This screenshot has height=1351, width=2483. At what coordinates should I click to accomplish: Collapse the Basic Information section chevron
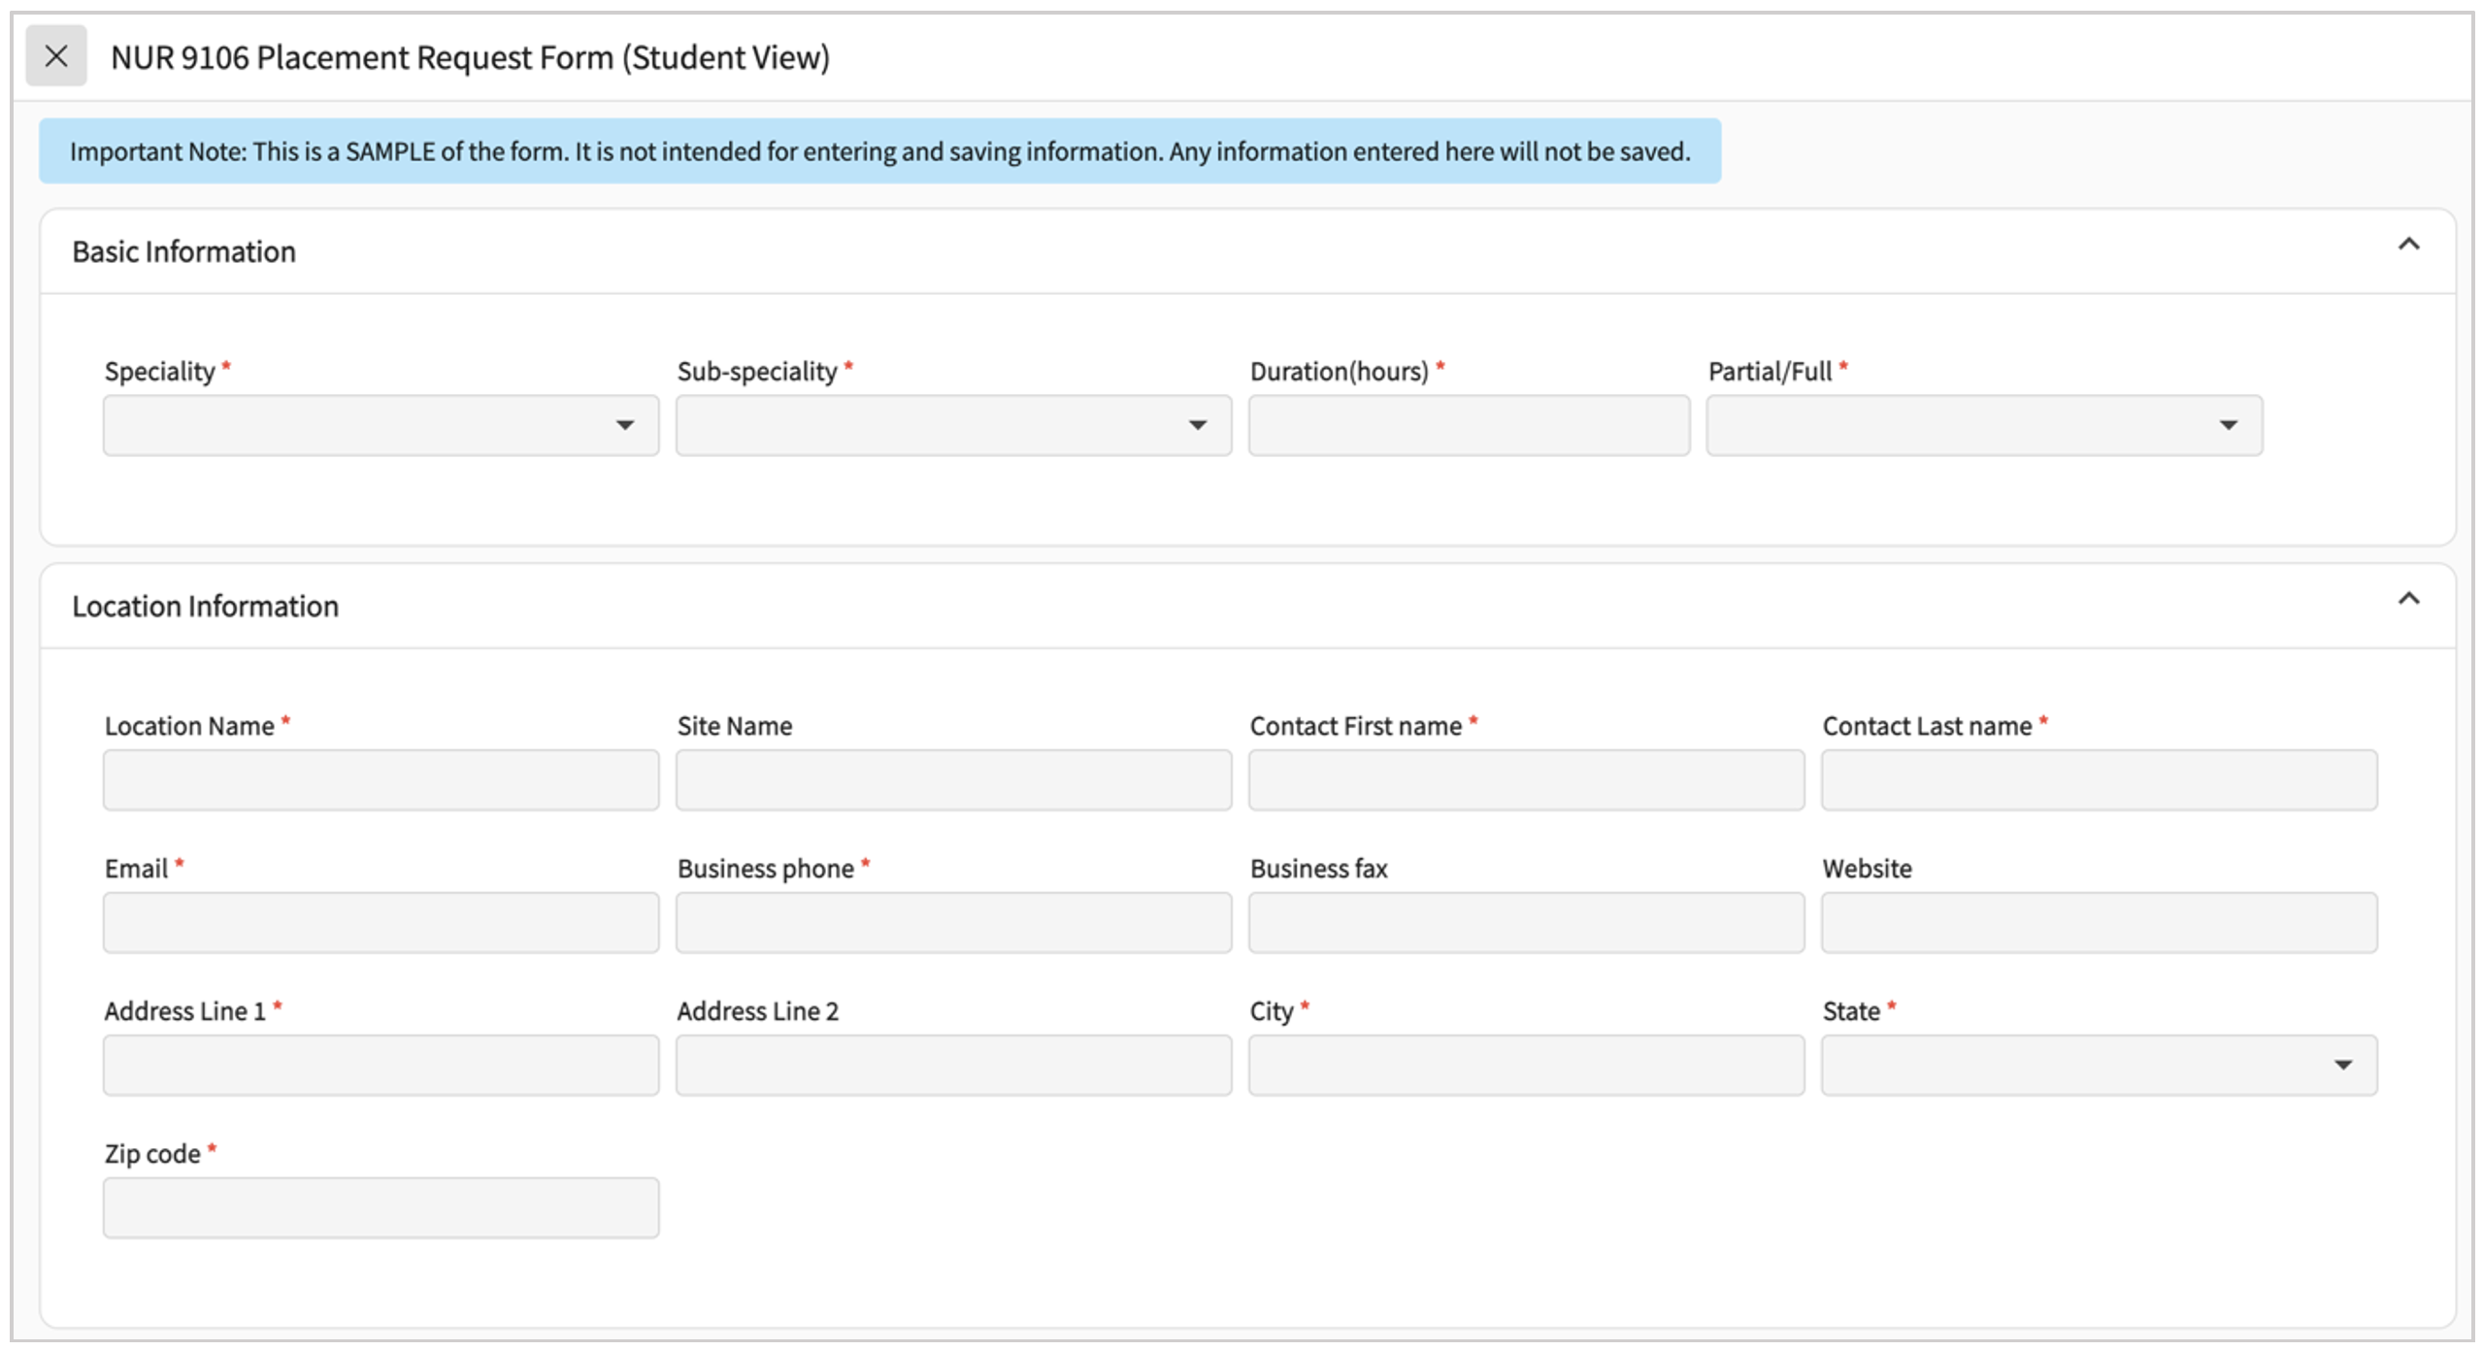pyautogui.click(x=2408, y=244)
